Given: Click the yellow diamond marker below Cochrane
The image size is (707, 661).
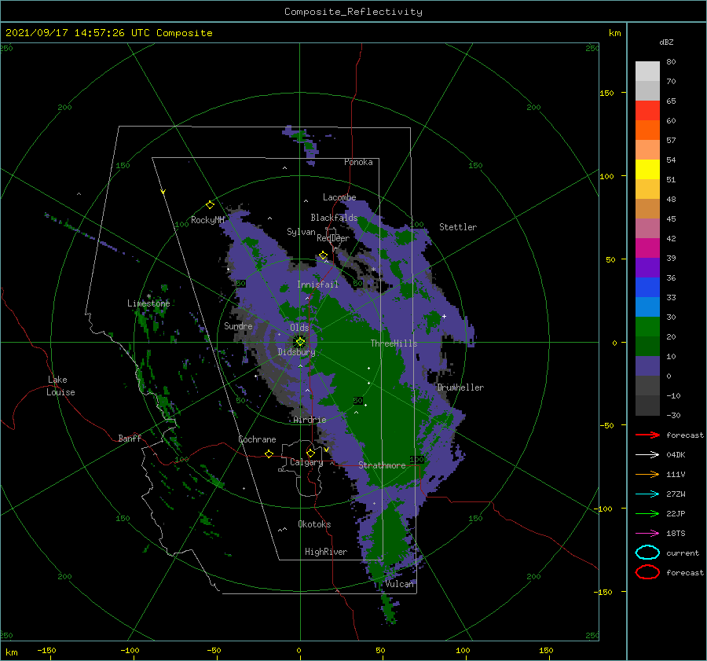Looking at the screenshot, I should point(269,454).
